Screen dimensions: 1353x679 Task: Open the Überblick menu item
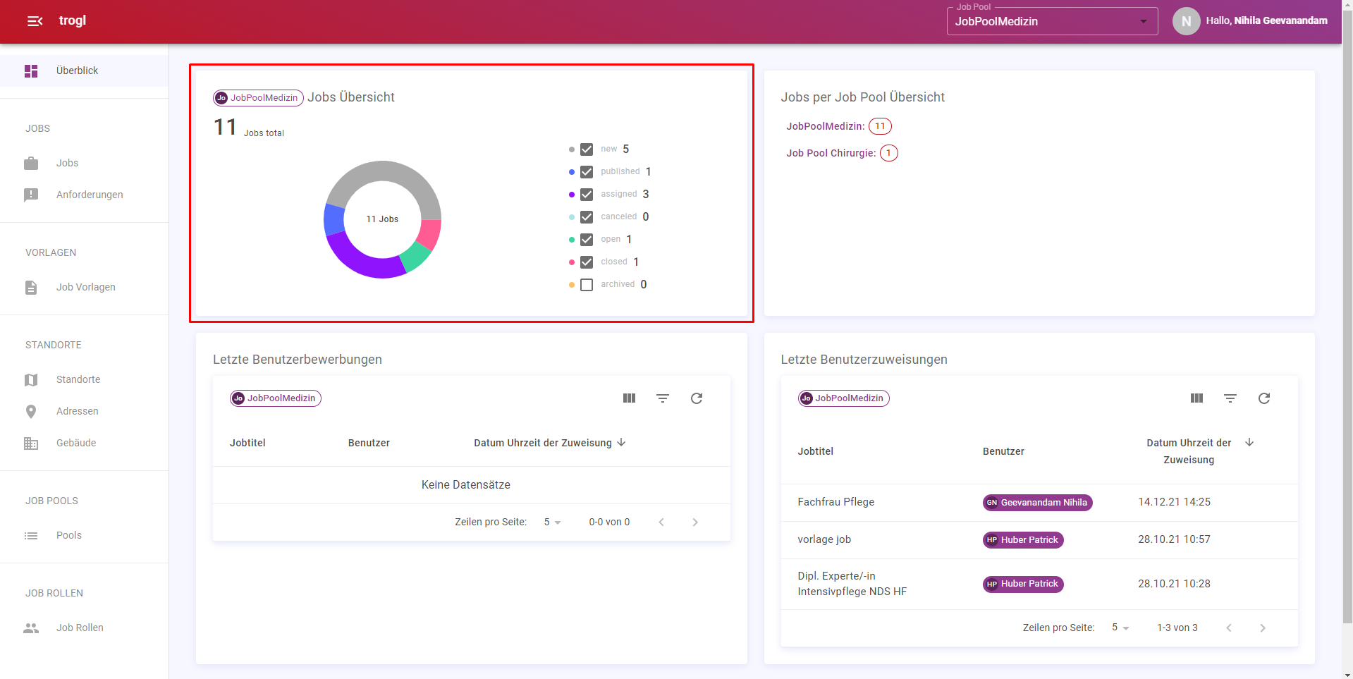[84, 71]
